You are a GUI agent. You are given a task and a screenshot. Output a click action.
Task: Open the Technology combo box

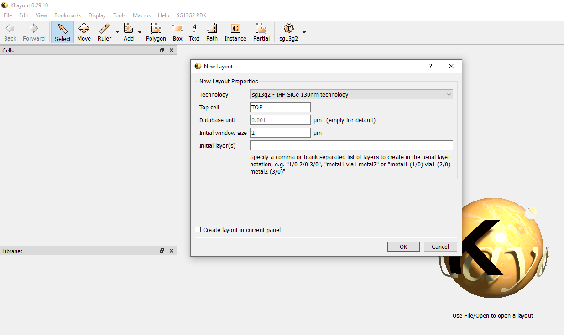pos(351,95)
